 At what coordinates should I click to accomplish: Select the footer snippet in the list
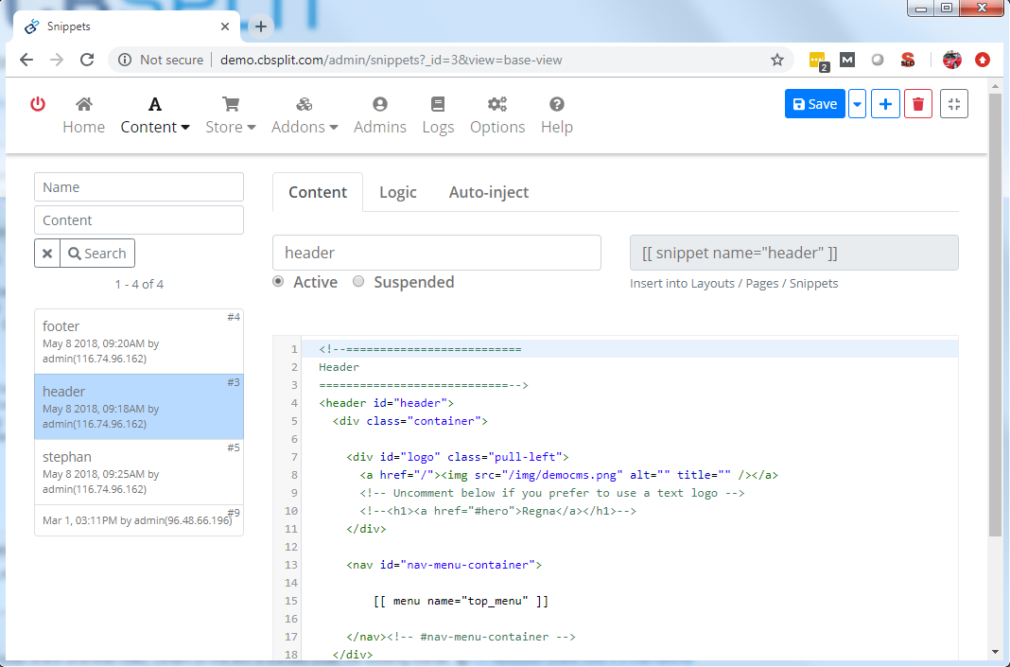(139, 341)
